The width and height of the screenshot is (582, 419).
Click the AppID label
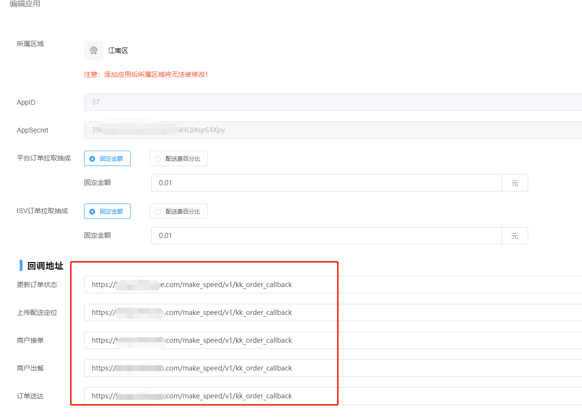point(26,102)
